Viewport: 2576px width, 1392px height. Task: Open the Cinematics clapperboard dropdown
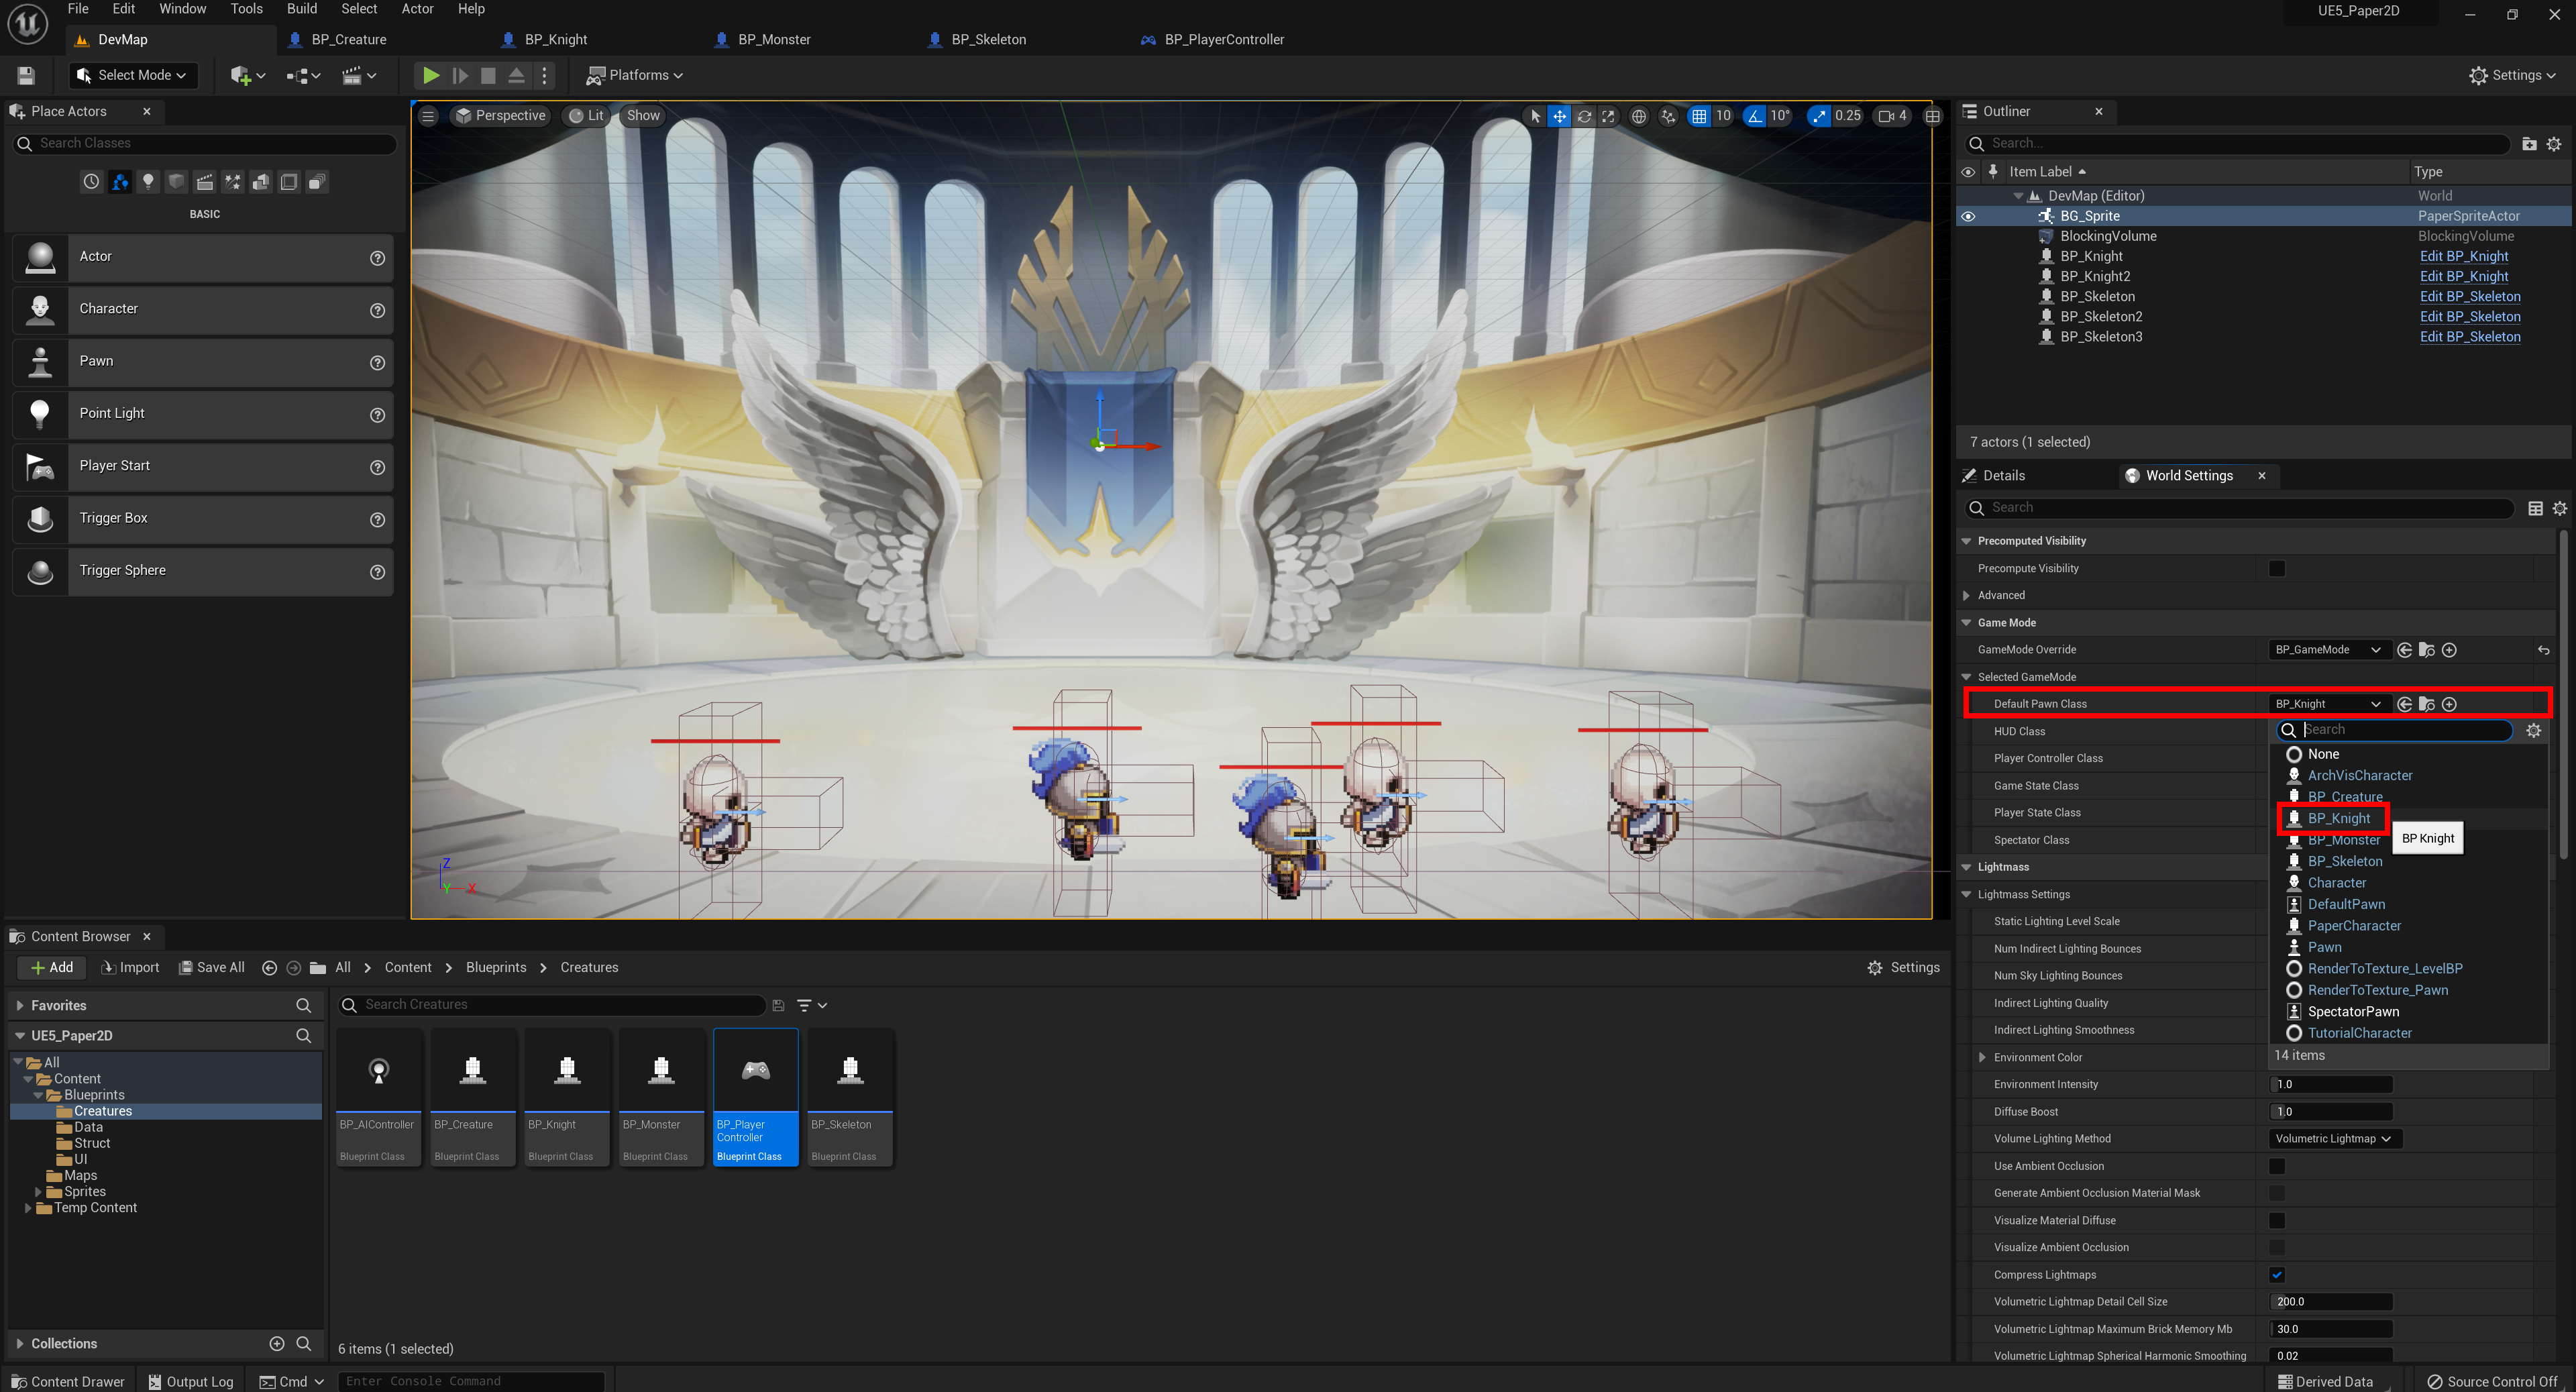(x=359, y=75)
